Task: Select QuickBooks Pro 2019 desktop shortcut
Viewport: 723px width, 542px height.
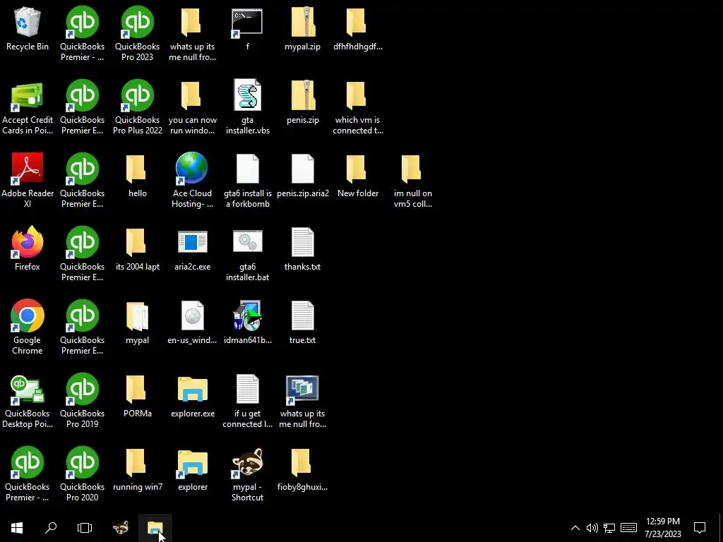Action: [x=82, y=401]
